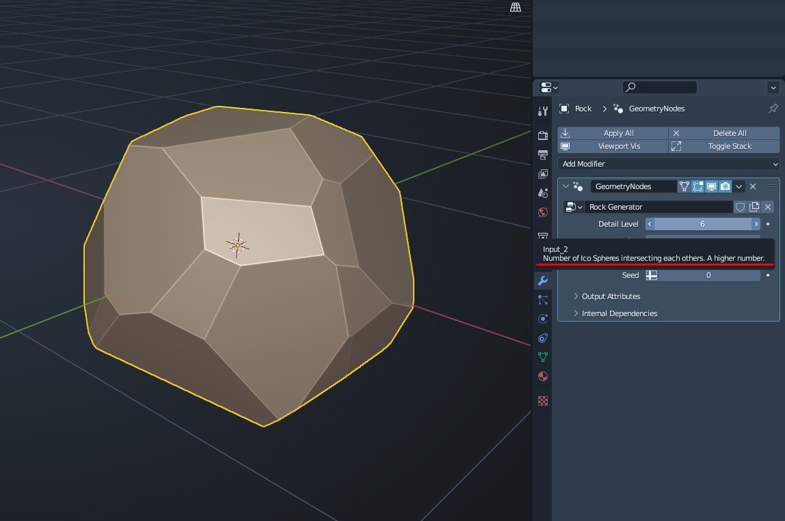Click the GeometryNodes breadcrumb label

point(656,109)
